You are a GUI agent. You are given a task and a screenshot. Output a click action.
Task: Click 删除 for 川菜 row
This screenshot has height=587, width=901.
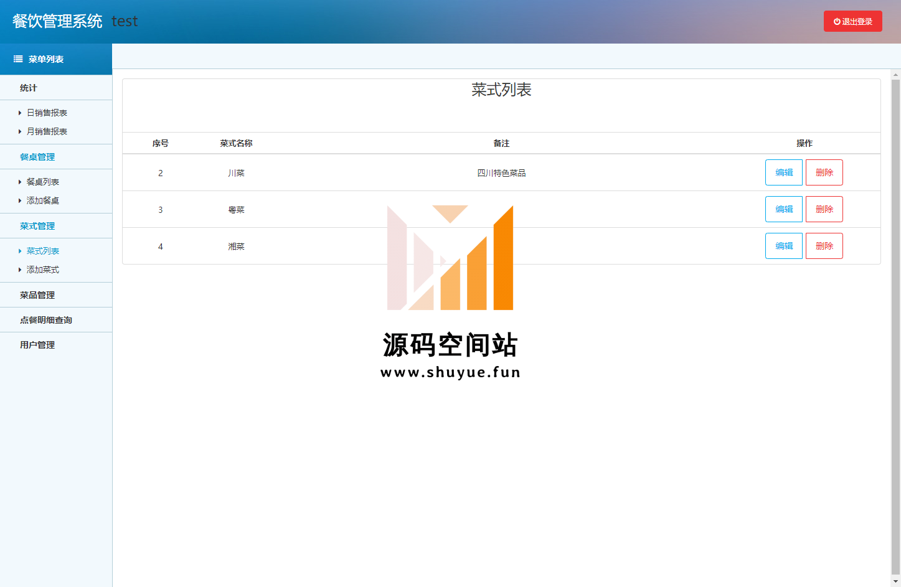tap(824, 172)
